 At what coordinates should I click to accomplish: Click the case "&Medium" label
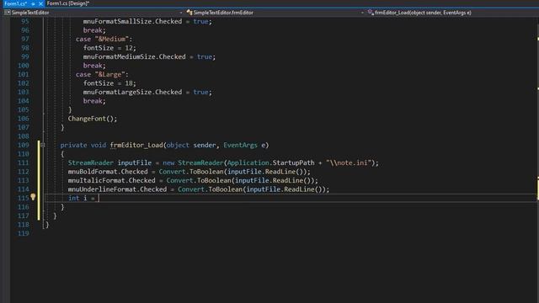point(104,40)
